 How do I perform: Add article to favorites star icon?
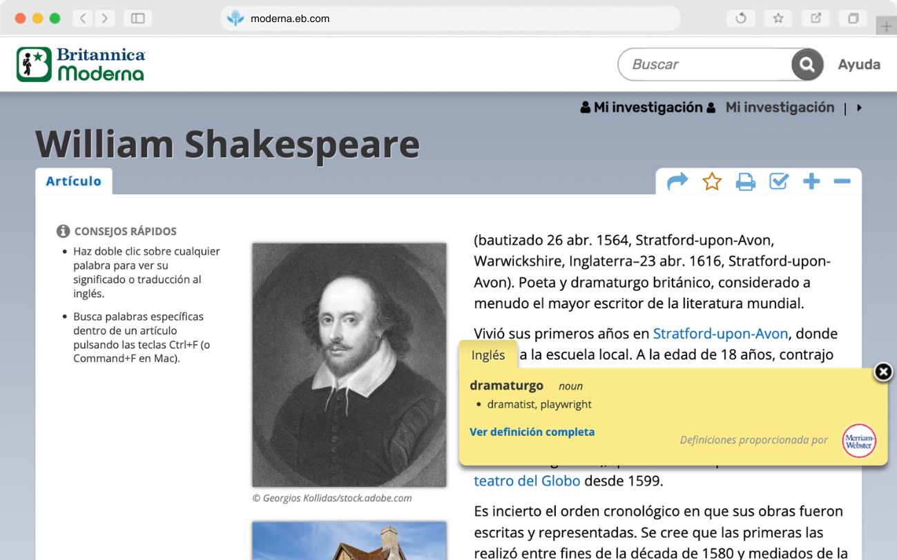(711, 182)
